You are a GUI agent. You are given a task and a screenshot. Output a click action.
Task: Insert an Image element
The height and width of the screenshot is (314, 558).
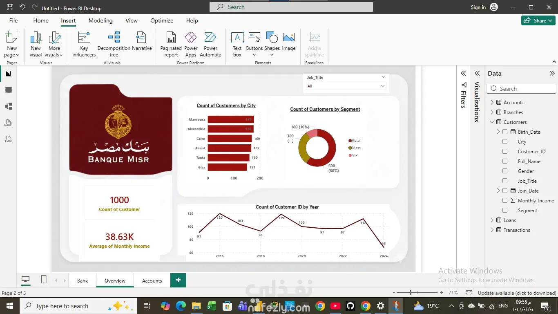289,42
